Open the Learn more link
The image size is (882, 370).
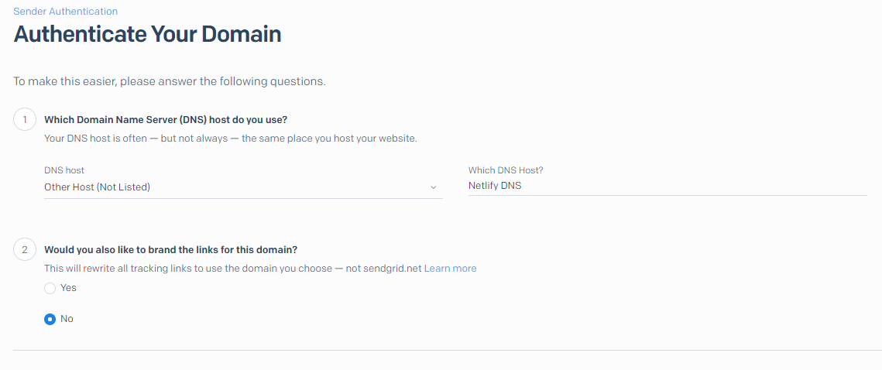(x=450, y=269)
